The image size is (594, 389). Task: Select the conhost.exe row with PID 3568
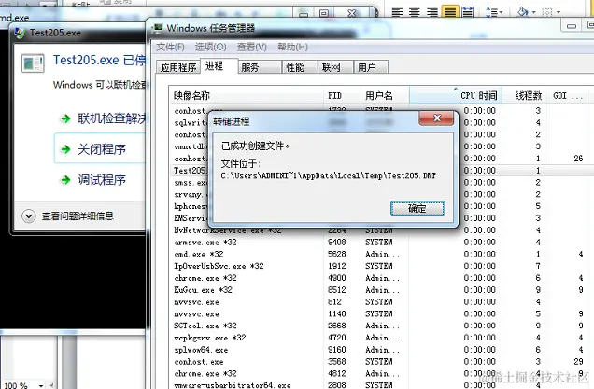[379, 362]
